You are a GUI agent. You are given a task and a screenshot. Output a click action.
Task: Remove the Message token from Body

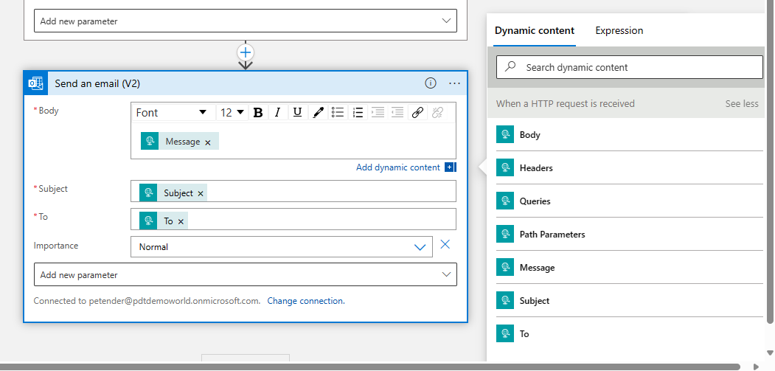208,142
